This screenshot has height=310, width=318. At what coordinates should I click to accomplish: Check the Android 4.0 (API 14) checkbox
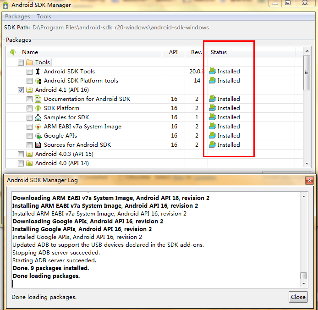[21, 163]
